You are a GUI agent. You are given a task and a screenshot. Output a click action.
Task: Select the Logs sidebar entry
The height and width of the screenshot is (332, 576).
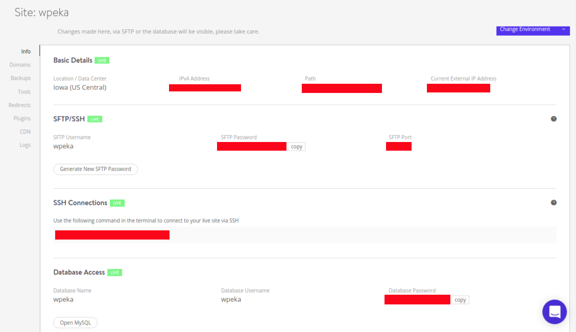click(x=25, y=145)
